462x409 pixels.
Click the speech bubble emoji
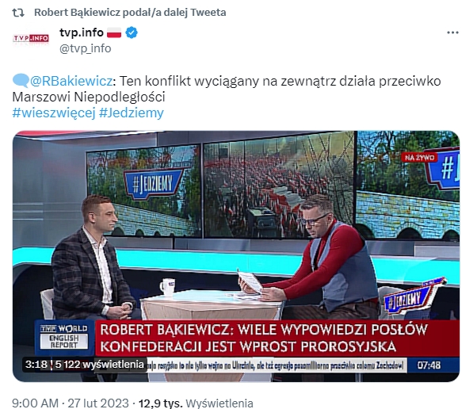[21, 81]
